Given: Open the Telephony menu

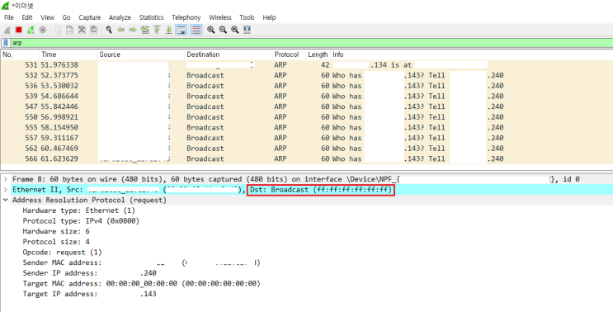Looking at the screenshot, I should tap(186, 17).
